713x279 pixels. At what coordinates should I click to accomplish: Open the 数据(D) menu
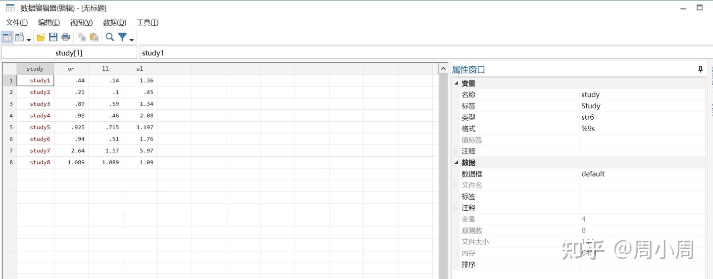tap(114, 22)
